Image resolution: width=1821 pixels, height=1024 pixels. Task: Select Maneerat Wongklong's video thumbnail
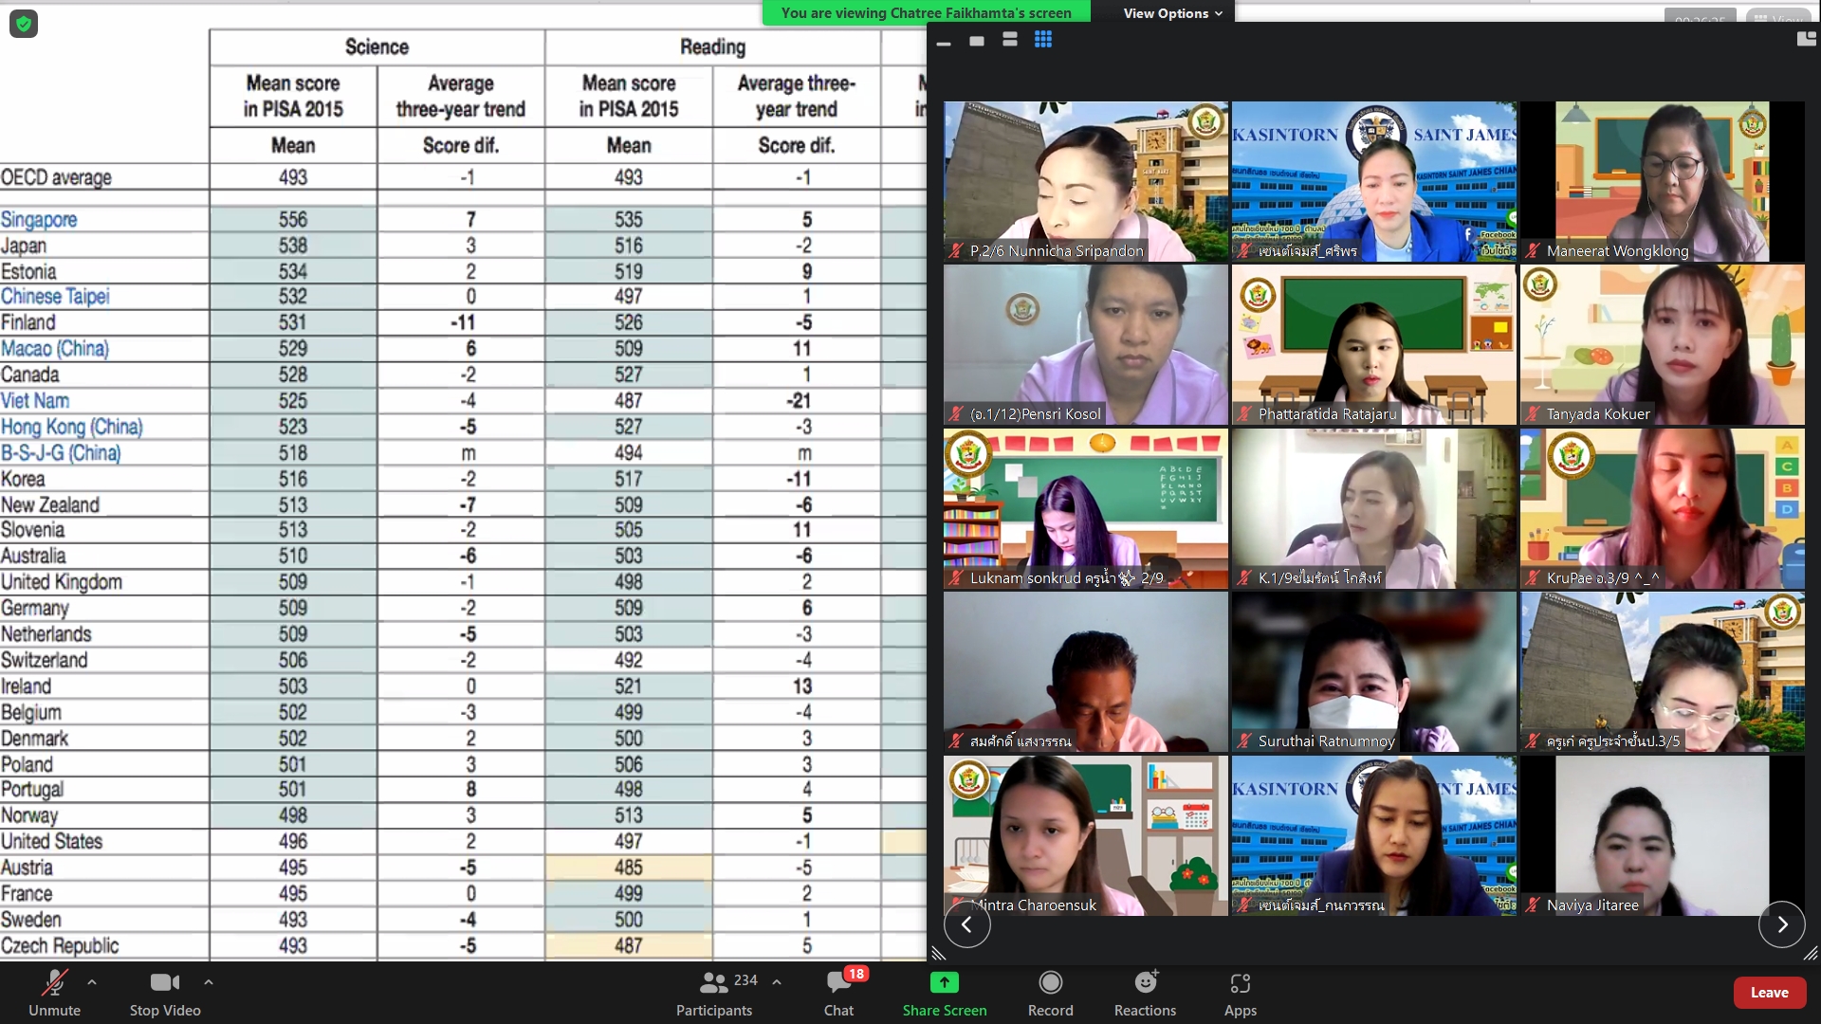1662,181
